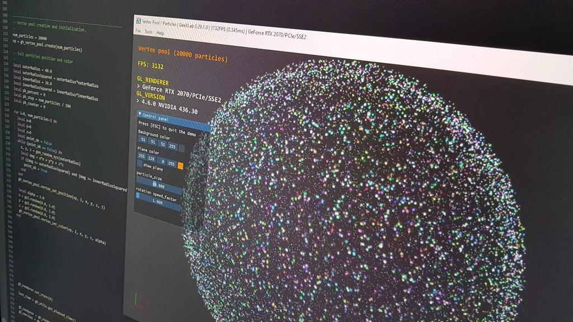
Task: Enable the show plane checkbox
Action: point(139,164)
